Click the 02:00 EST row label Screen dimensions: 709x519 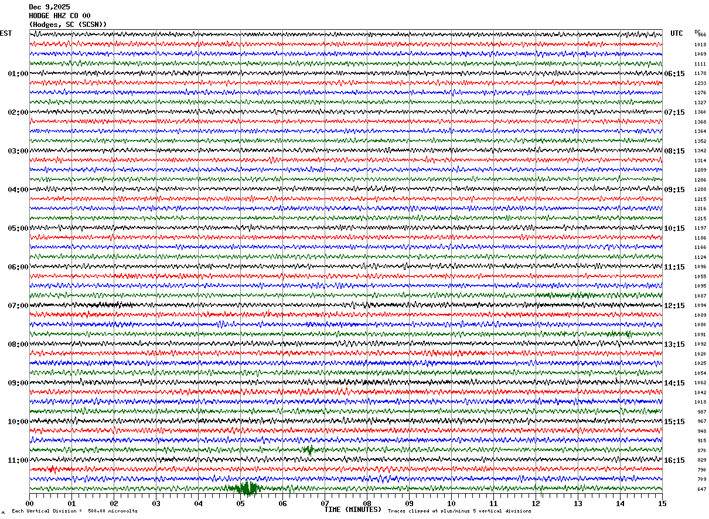tap(18, 112)
